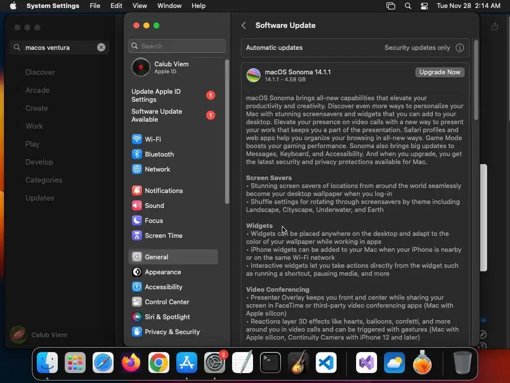The width and height of the screenshot is (510, 383).
Task: Click Stage Manager icon in menu bar
Action: [x=390, y=6]
